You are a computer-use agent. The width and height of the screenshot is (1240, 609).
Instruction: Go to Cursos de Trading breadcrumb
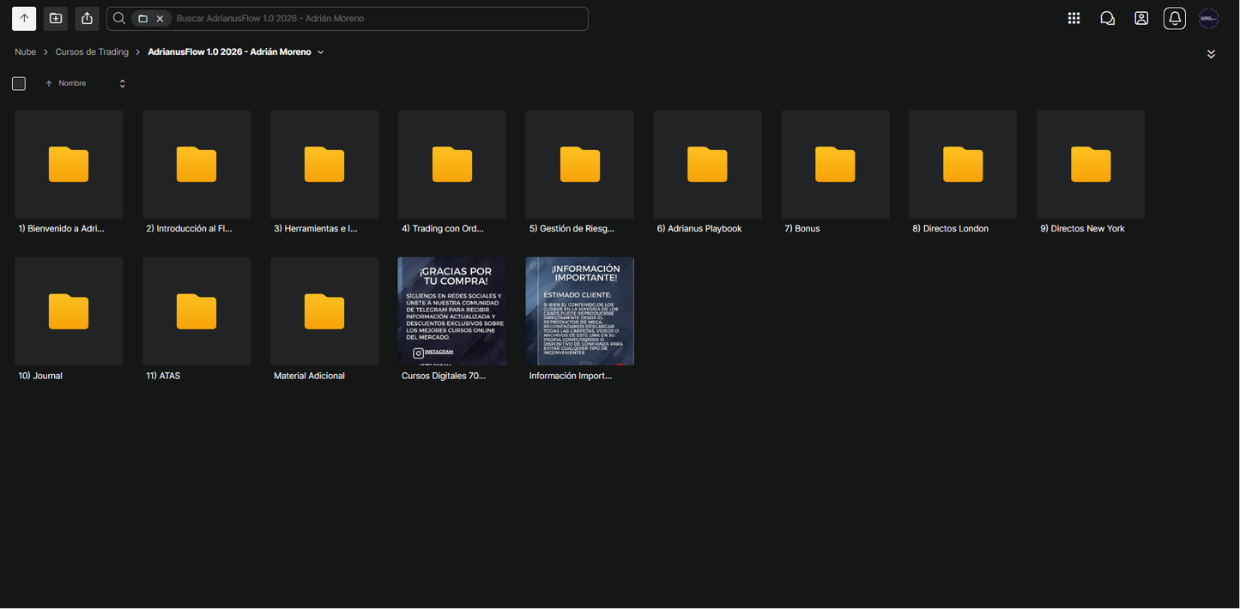(92, 52)
